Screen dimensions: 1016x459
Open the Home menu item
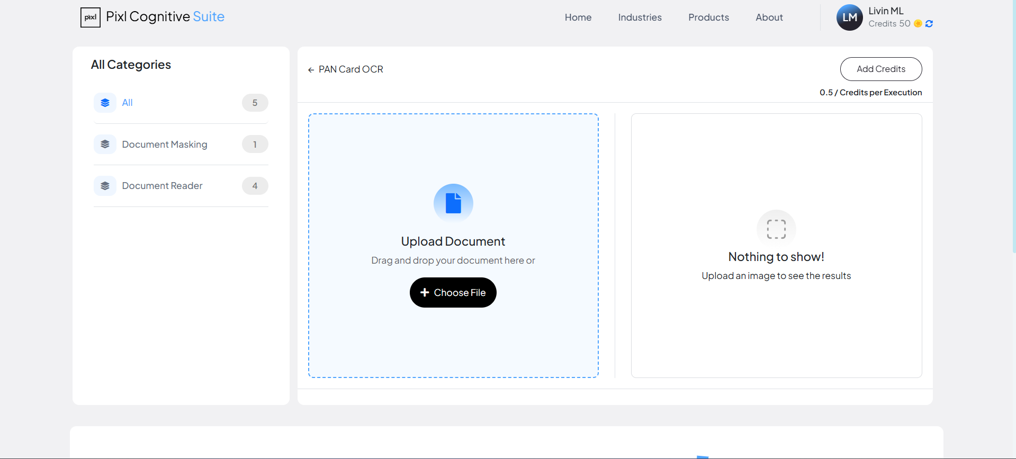pos(578,17)
